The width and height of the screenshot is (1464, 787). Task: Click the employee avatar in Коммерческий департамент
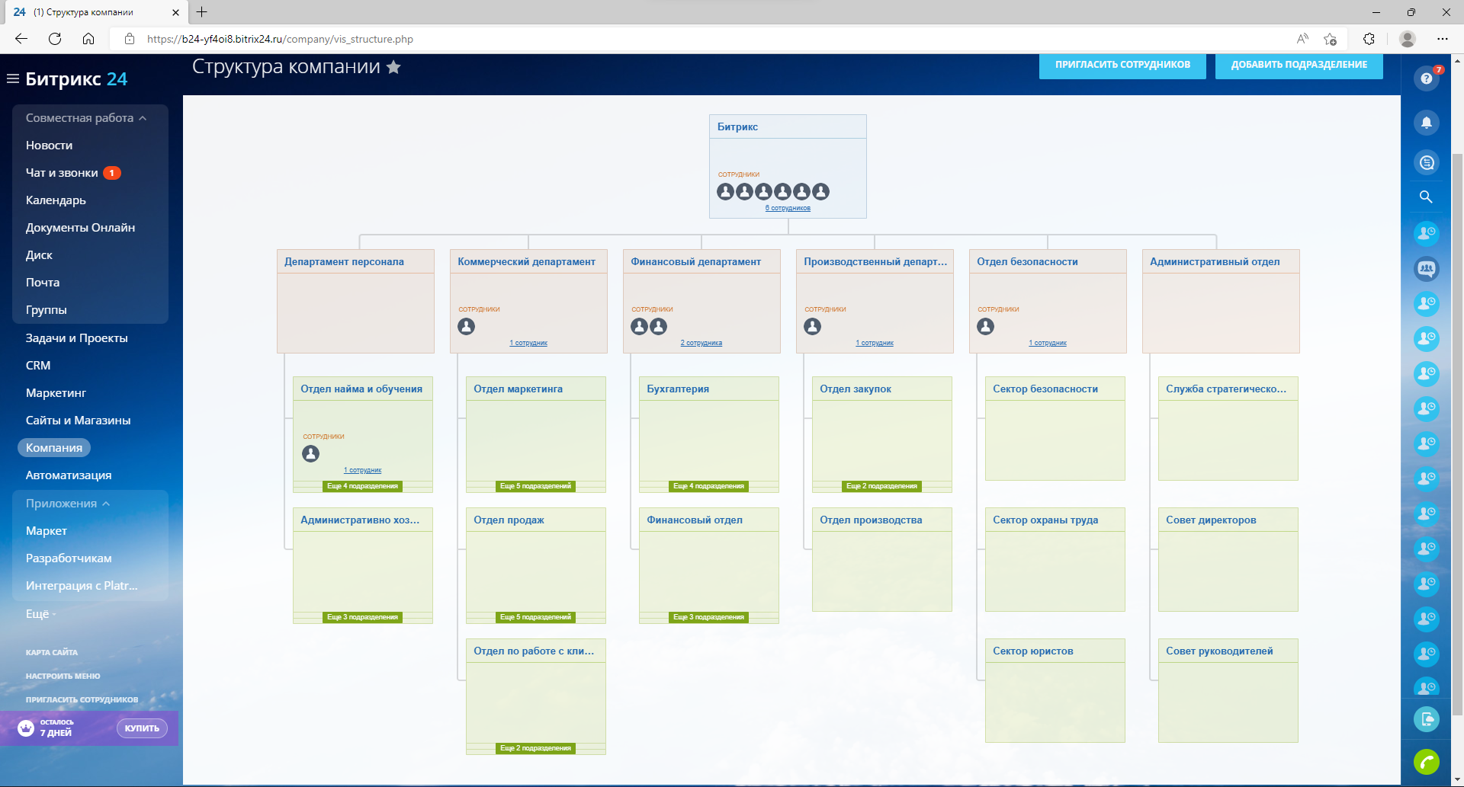click(467, 327)
